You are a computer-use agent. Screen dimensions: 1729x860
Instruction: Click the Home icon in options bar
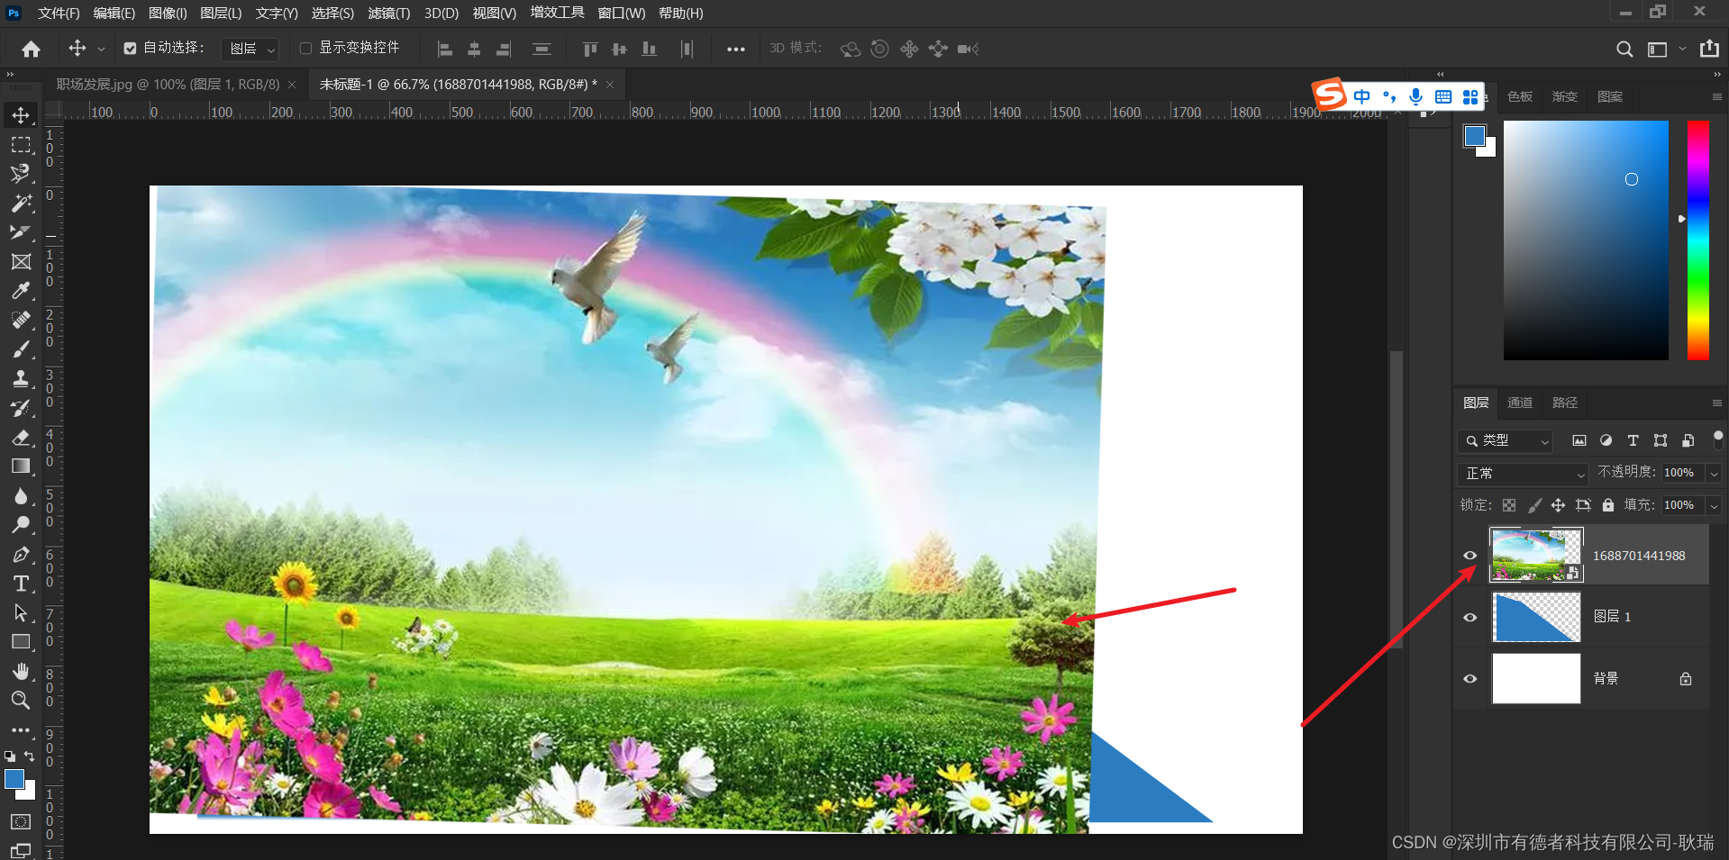[x=31, y=49]
